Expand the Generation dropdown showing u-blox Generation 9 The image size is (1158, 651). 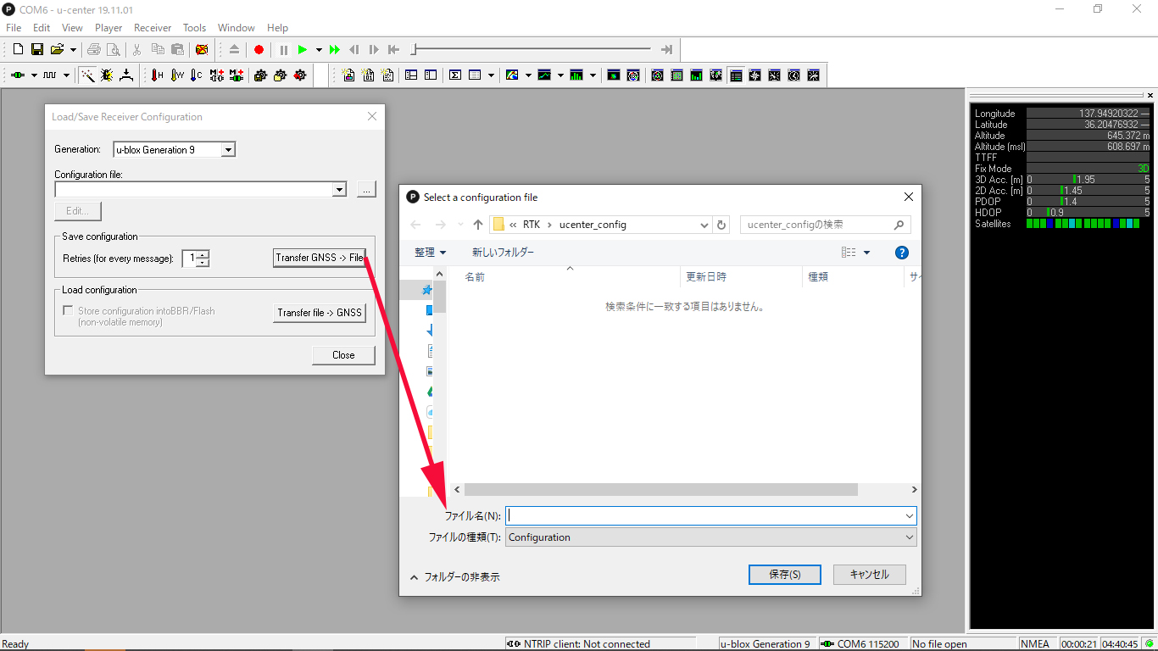point(228,150)
